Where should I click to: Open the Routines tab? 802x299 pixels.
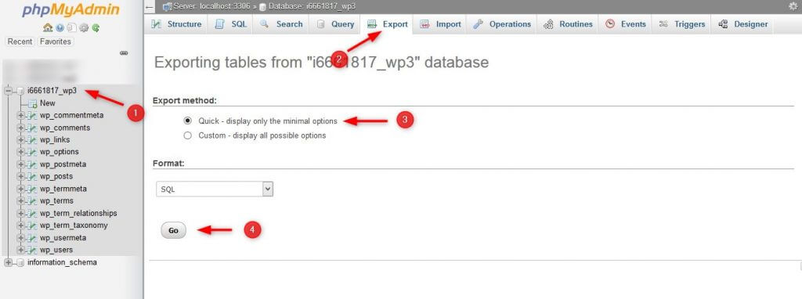[568, 24]
